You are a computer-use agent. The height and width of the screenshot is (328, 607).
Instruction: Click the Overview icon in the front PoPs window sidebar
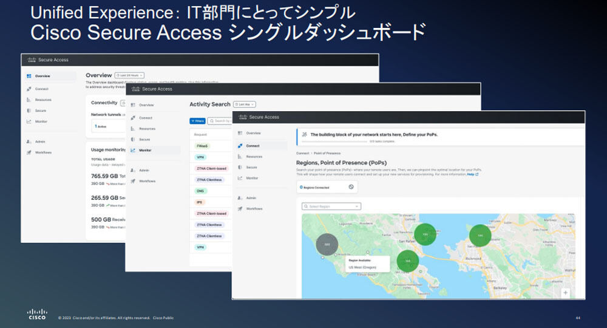point(240,133)
